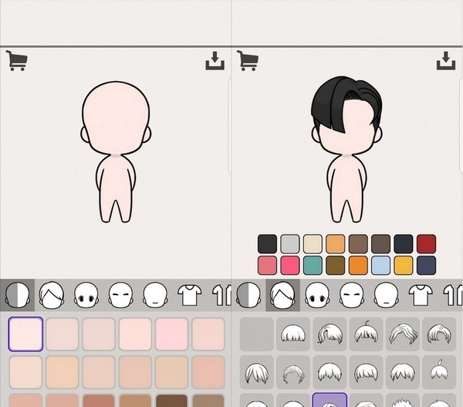Select the skin tone tab on the hairstyle screen
The height and width of the screenshot is (407, 463).
point(248,295)
